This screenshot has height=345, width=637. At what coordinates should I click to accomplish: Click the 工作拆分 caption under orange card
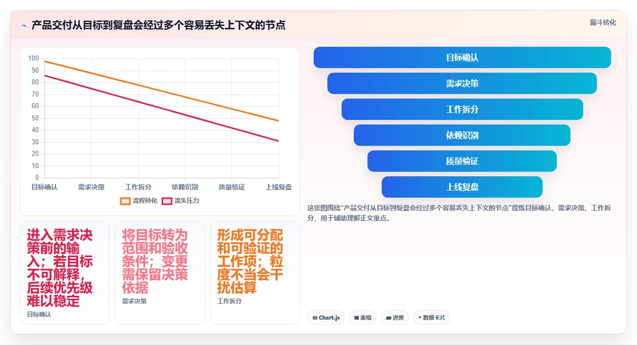(229, 301)
